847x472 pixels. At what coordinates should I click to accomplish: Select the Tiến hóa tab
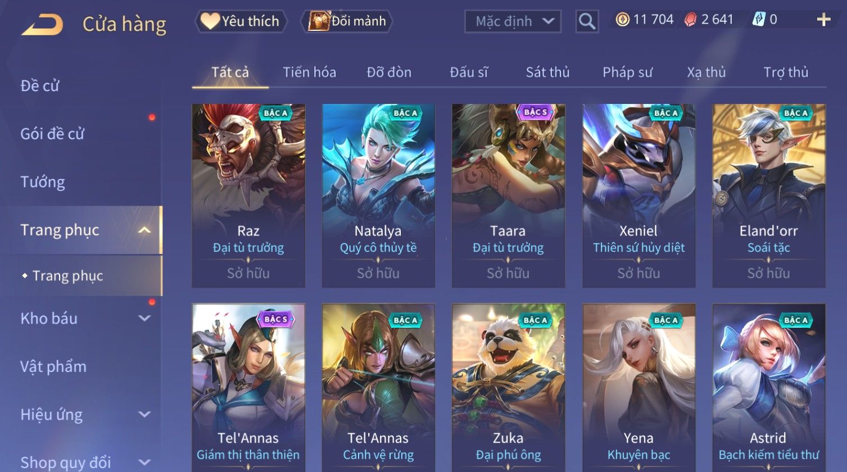point(309,72)
